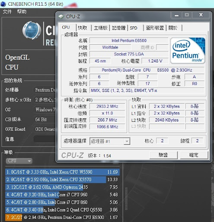Screen dimensions: 214x222
Task: Select ranking row Core i7 CPU 960
Action: [62, 195]
